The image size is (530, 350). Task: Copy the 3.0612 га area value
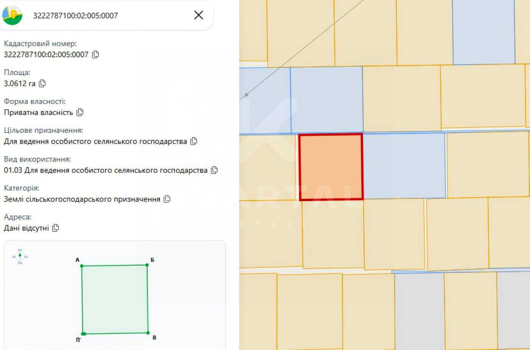pos(42,83)
